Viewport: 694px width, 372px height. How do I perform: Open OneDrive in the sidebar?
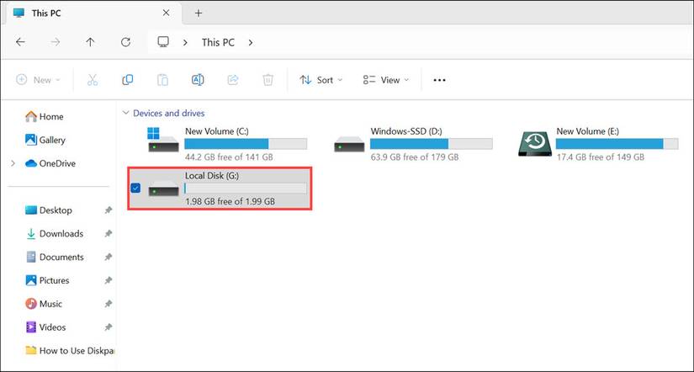50,163
